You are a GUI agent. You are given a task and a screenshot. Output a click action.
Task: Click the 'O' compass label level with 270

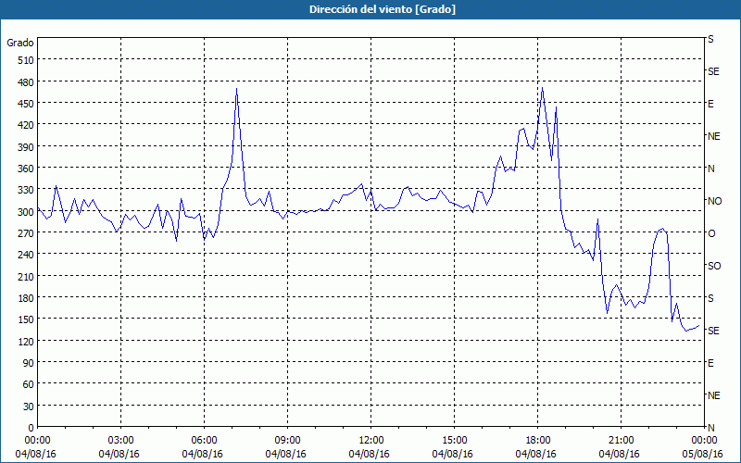[711, 233]
